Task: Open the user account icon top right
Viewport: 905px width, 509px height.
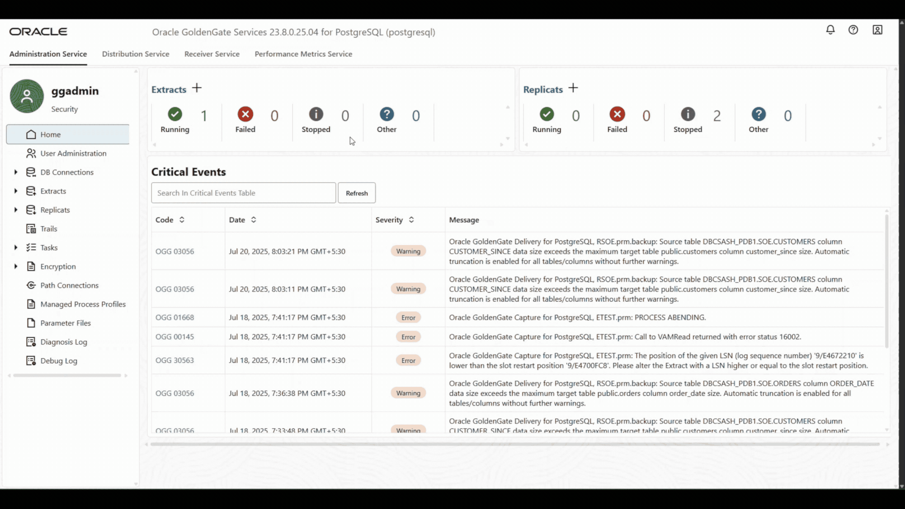Action: (877, 30)
